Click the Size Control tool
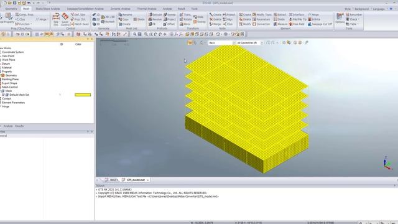398x224 pixels. (56, 19)
